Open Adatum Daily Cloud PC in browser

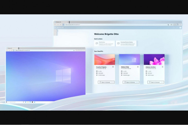pos(130,82)
